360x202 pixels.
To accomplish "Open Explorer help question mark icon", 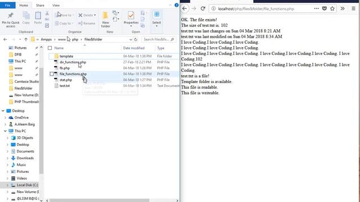I will coord(176,5).
